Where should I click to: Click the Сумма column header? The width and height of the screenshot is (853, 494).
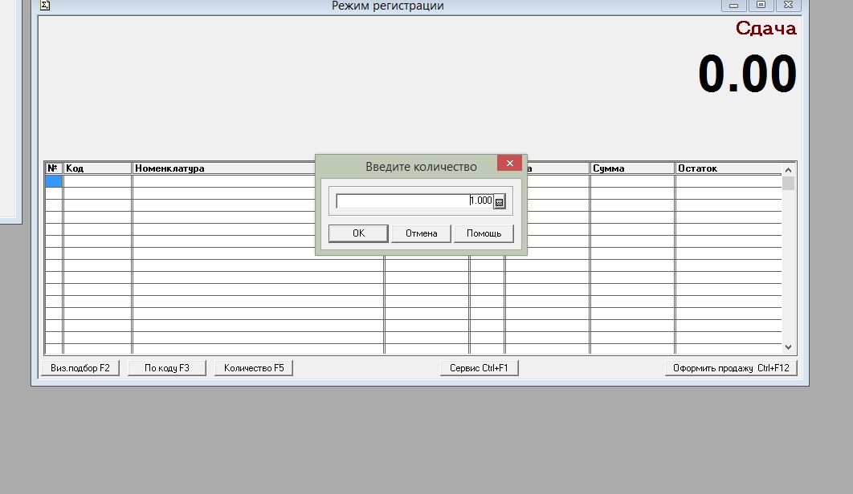coord(632,168)
